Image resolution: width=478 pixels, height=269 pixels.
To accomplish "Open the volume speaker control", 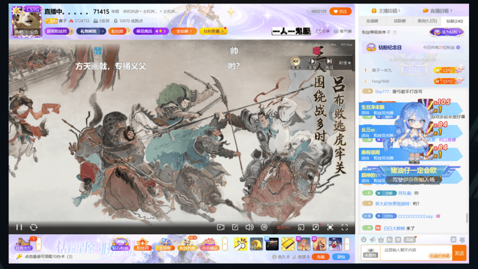I will point(249,227).
